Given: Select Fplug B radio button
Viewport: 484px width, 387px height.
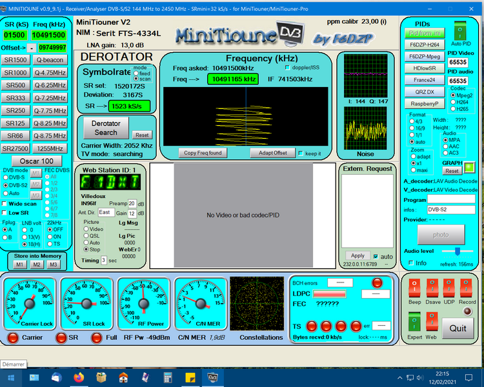Looking at the screenshot, I should (5, 237).
